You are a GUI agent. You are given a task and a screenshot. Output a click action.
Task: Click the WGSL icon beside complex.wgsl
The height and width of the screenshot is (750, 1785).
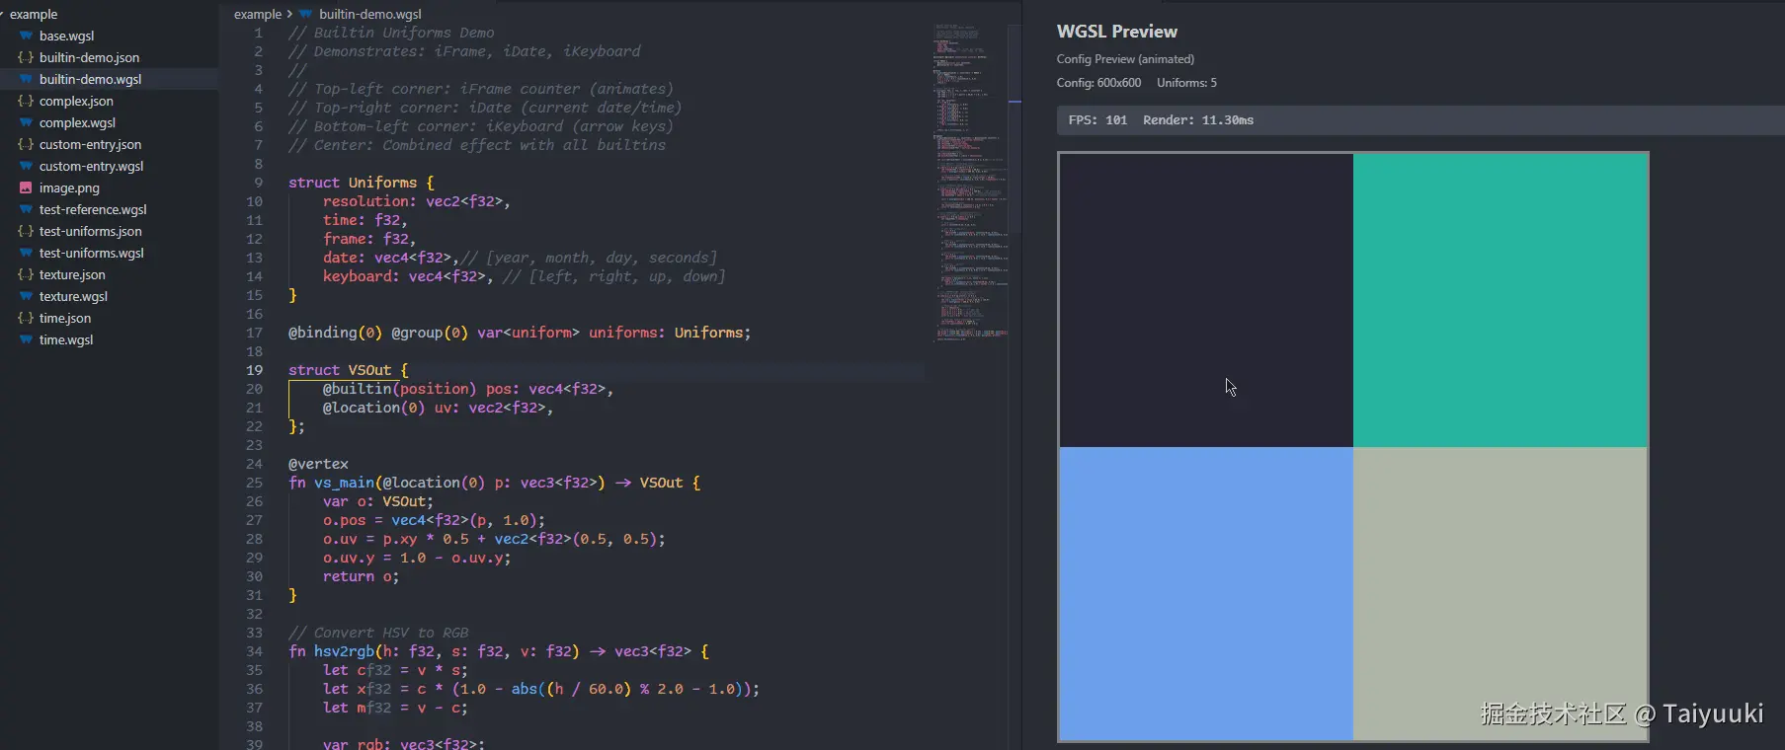click(26, 122)
